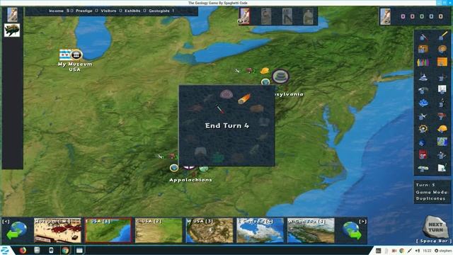Click the flaming meteorite icon in End Turn panel

244,98
